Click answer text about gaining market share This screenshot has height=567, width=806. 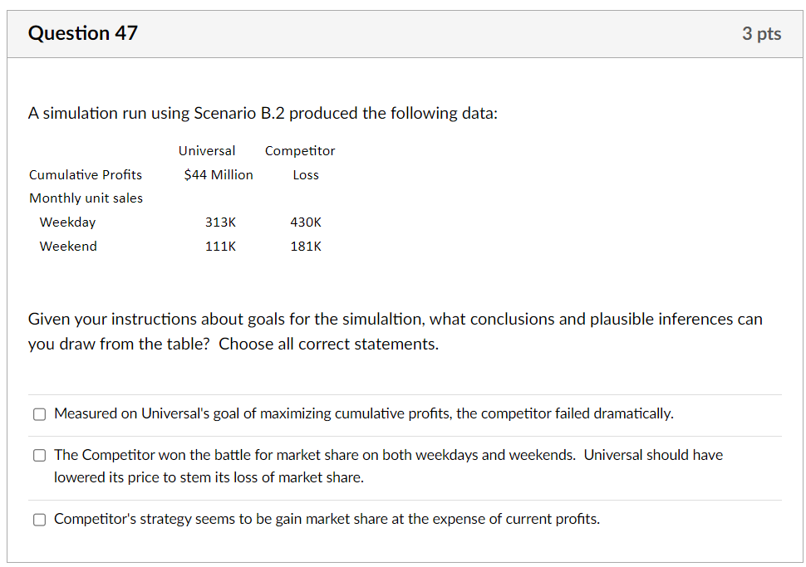pyautogui.click(x=327, y=519)
